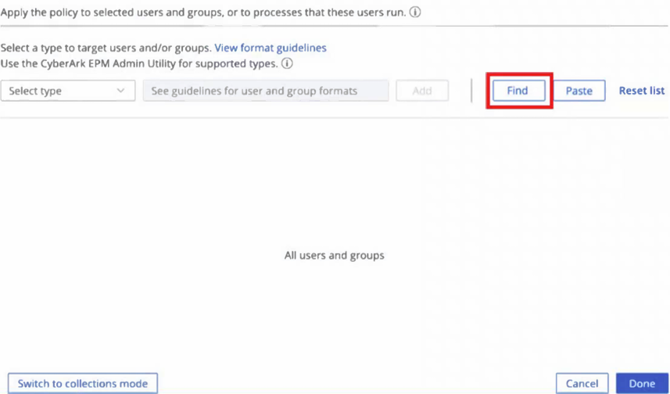This screenshot has height=394, width=670.
Task: Click the 'Select a type to target users' text
Action: click(73, 48)
